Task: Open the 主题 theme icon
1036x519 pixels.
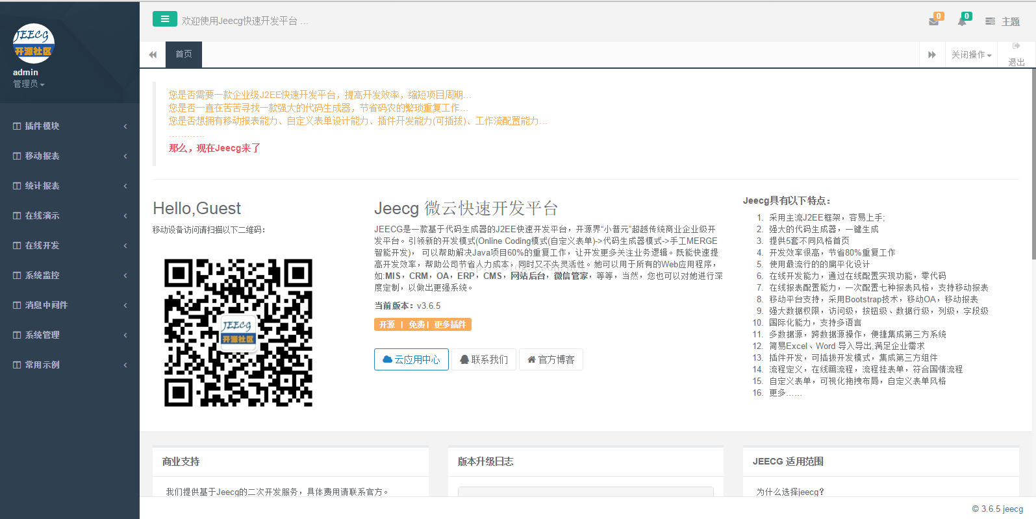Action: point(990,21)
